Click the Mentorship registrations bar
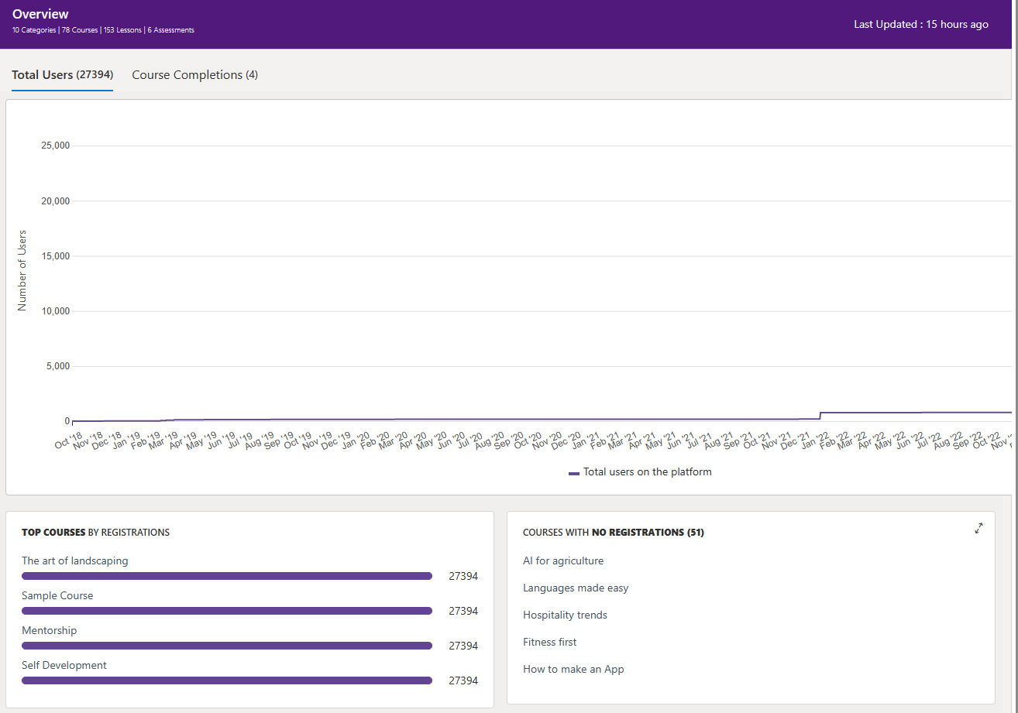Image resolution: width=1018 pixels, height=713 pixels. point(227,646)
